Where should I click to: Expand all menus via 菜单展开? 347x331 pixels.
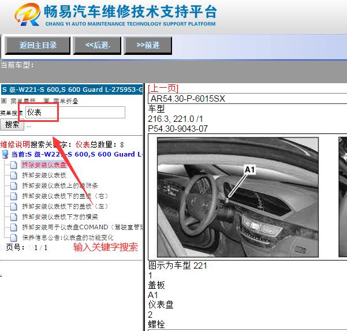(x=23, y=101)
